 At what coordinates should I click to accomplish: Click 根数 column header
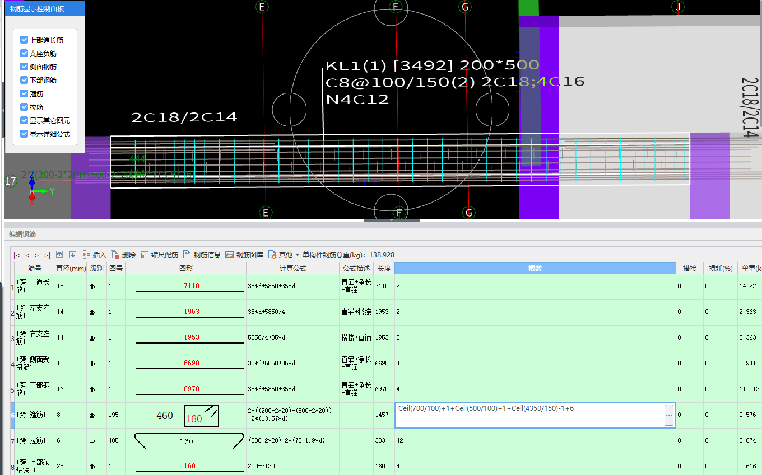point(535,269)
